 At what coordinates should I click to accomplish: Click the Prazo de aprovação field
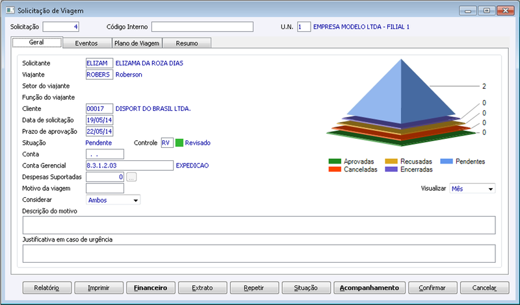pyautogui.click(x=99, y=132)
